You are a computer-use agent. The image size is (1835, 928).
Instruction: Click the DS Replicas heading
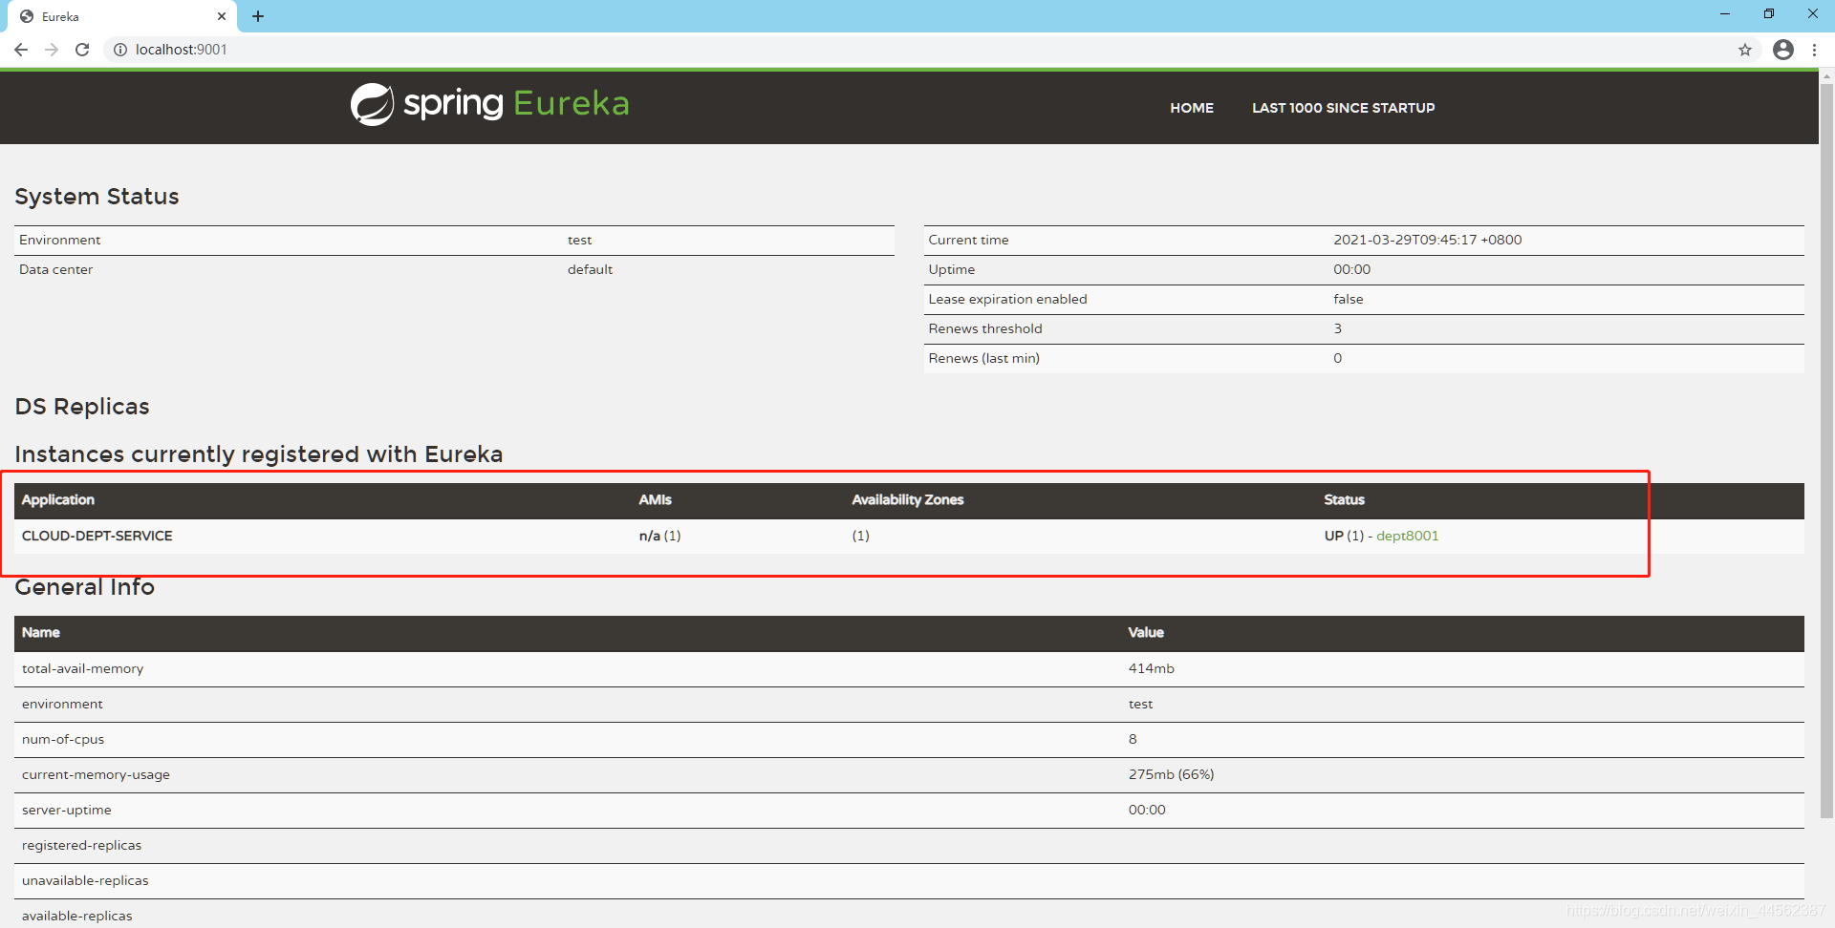pyautogui.click(x=82, y=407)
